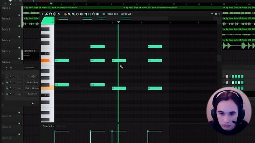Select the second paint brush tool

coord(73,14)
